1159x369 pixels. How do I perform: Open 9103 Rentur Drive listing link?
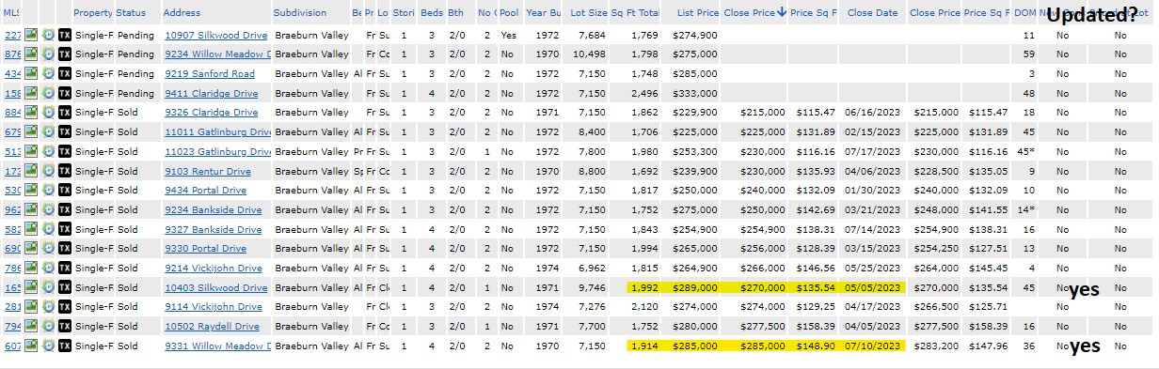click(208, 172)
